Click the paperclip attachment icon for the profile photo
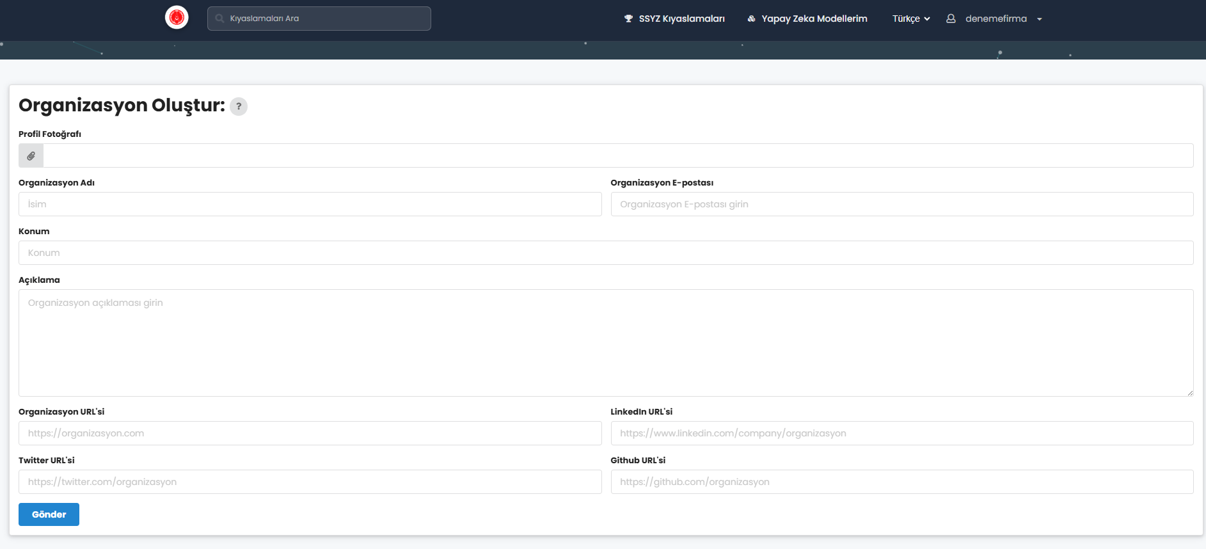This screenshot has height=549, width=1206. click(31, 155)
